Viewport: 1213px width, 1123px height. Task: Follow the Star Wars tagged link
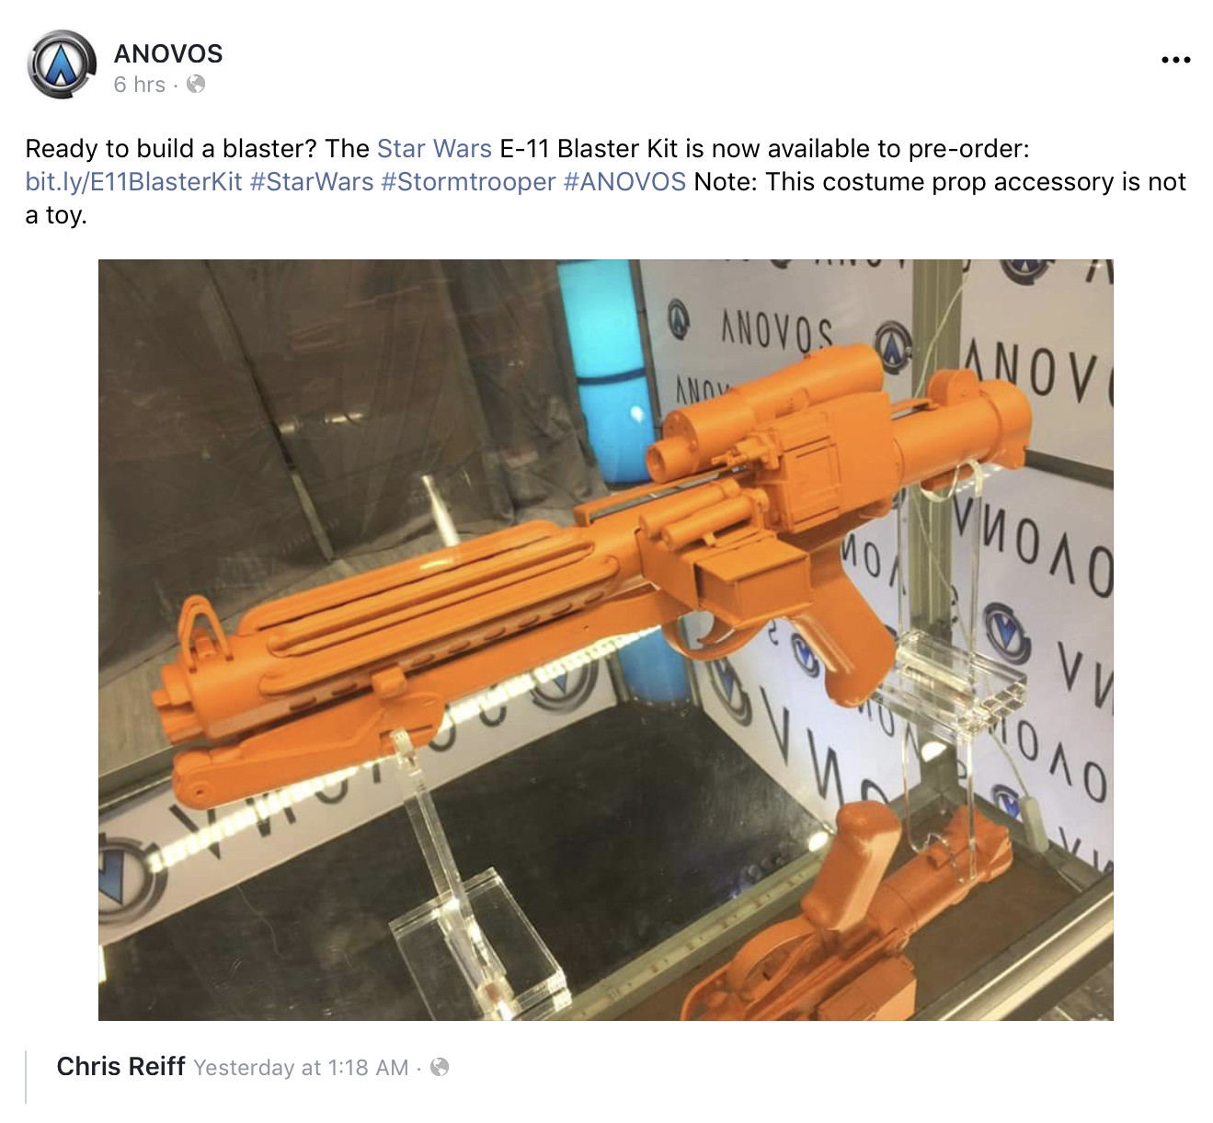434,148
